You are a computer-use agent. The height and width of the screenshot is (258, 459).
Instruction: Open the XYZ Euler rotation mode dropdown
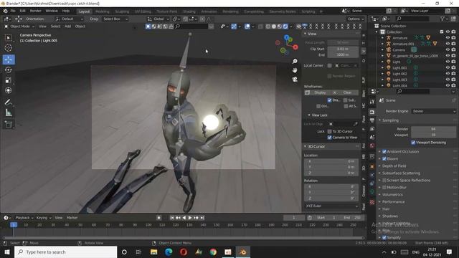coord(331,206)
